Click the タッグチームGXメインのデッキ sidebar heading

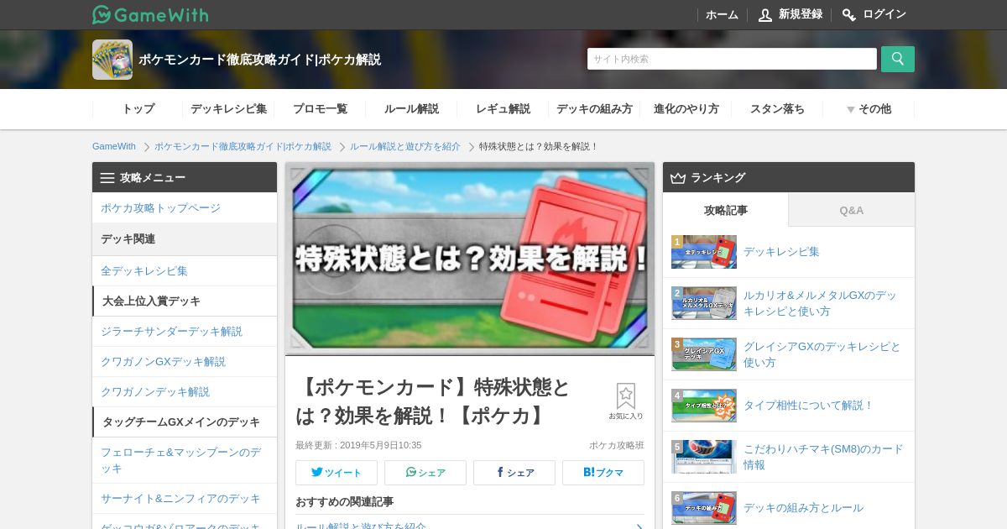click(185, 422)
